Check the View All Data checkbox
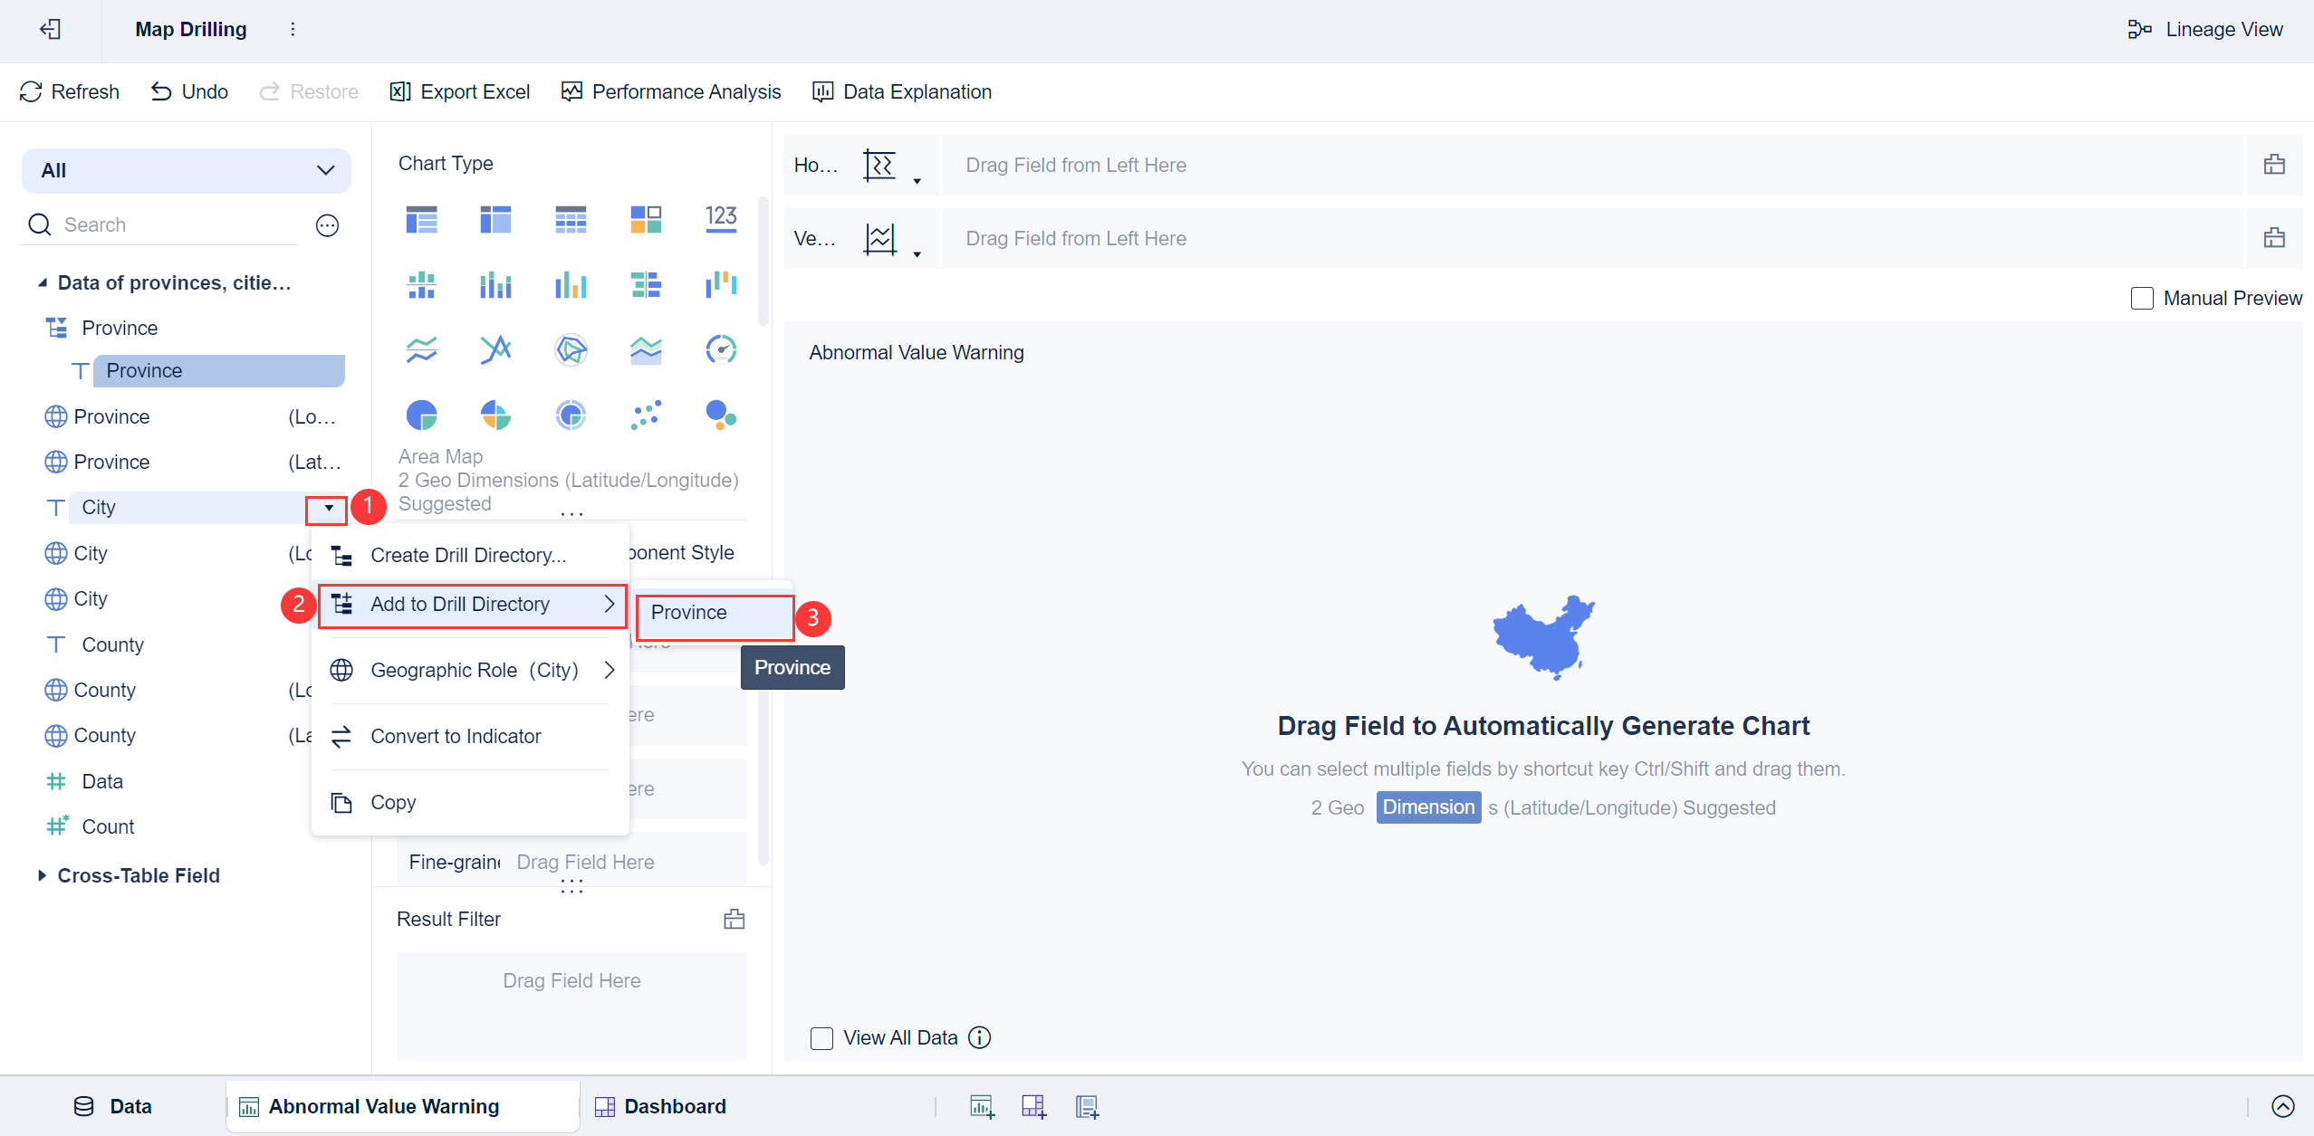This screenshot has height=1136, width=2314. (x=821, y=1038)
